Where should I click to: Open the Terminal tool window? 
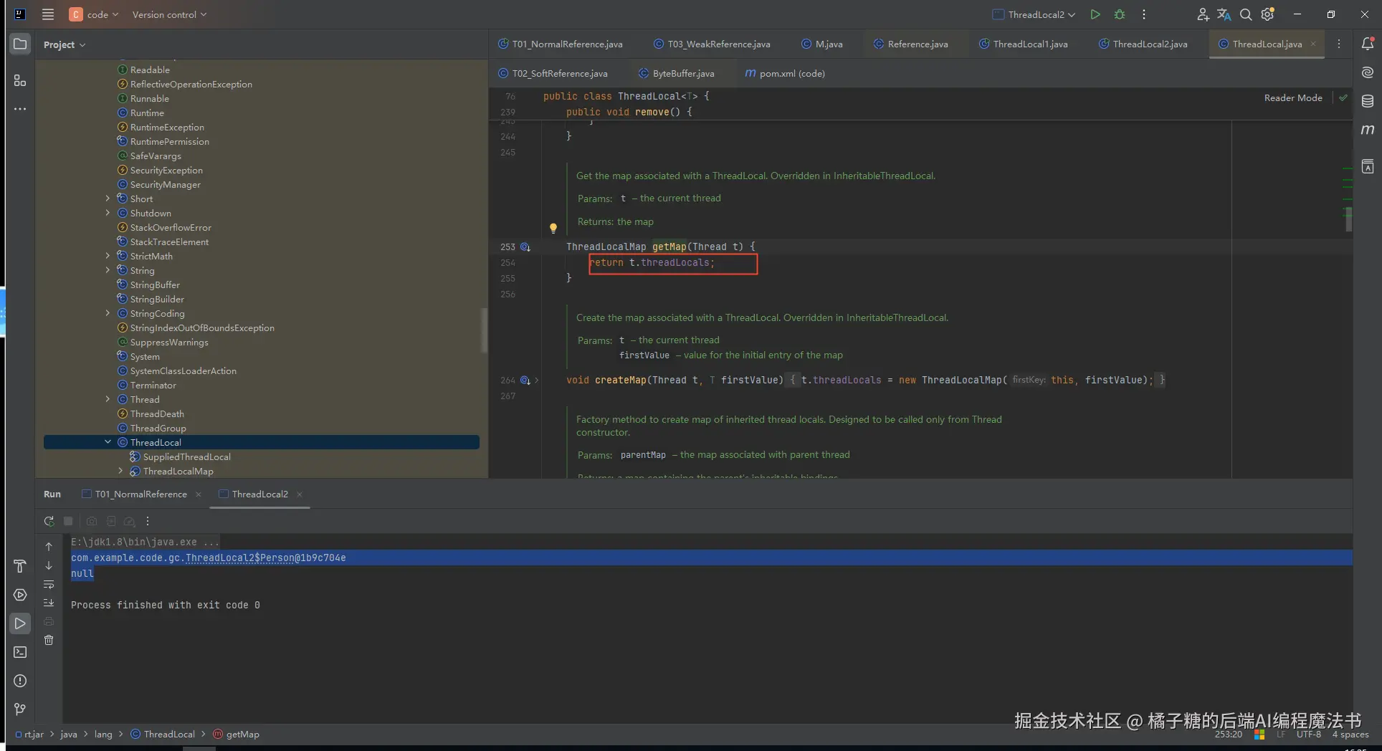[20, 652]
